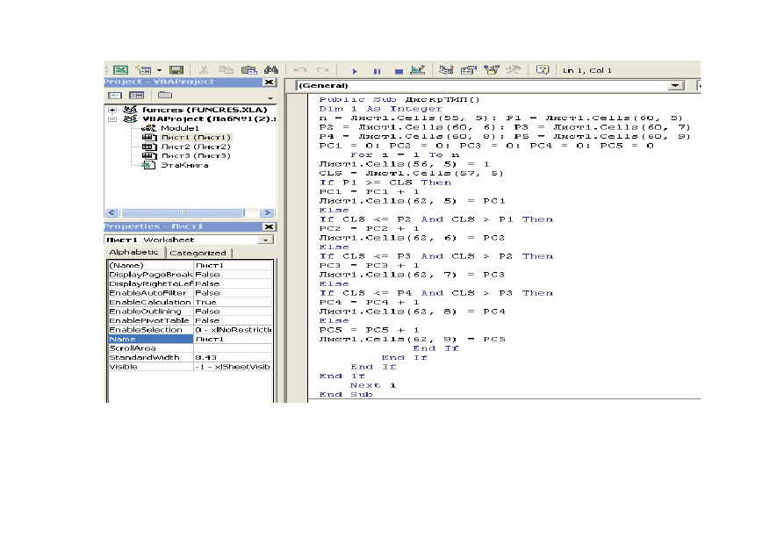
Task: Click DisplayRightToLeft value False
Action: pyautogui.click(x=233, y=284)
